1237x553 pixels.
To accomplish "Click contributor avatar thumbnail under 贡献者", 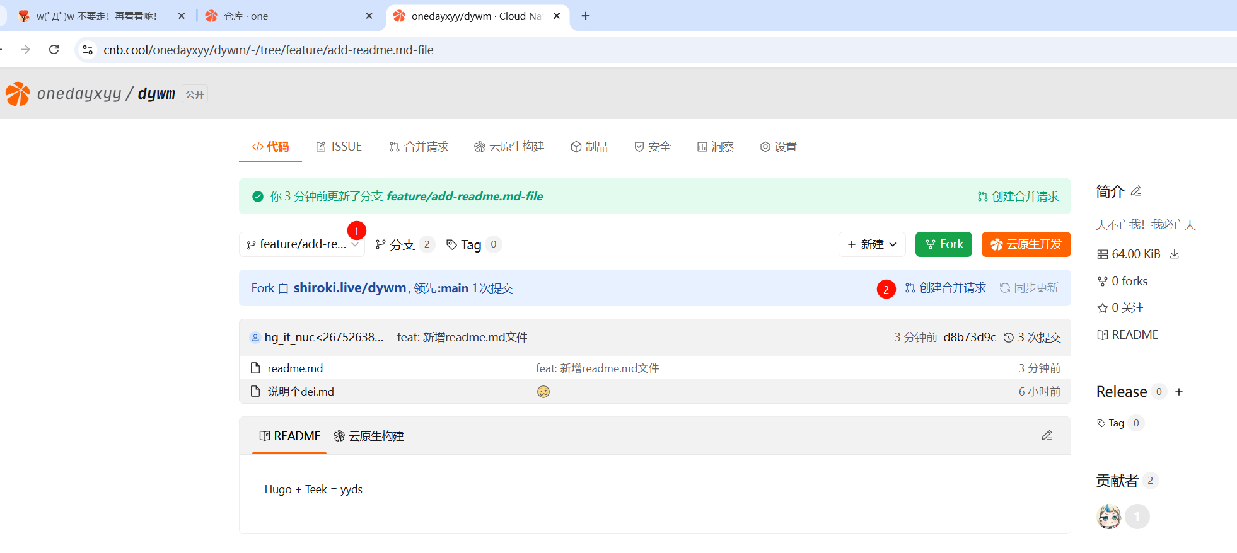I will pyautogui.click(x=1109, y=516).
